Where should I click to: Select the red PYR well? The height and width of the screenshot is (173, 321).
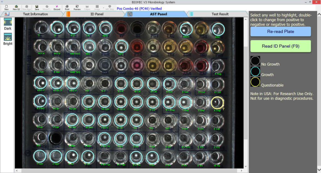click(137, 47)
